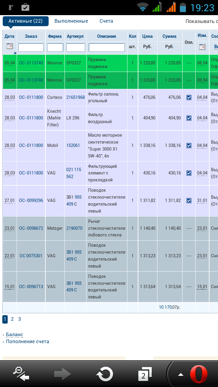Open the Баланс link
This screenshot has width=218, height=387.
pos(14,334)
